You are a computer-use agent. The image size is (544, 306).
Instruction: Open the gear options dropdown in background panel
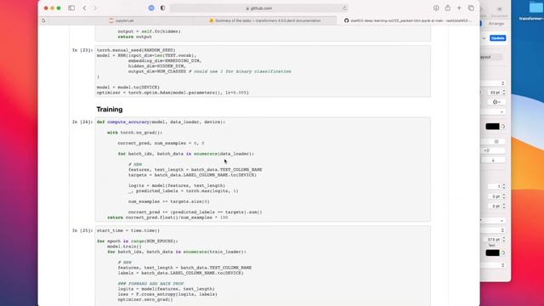tap(496, 102)
